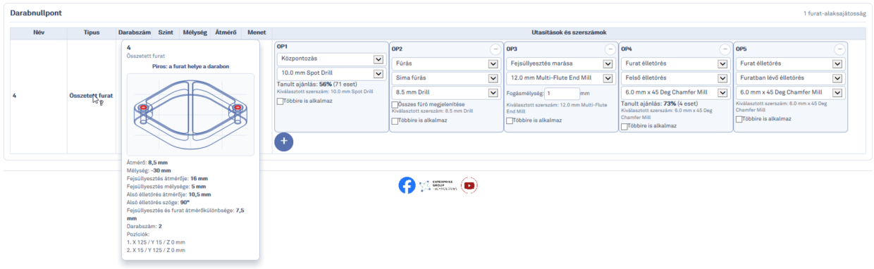This screenshot has height=269, width=874.
Task: Open OP4 '6.0 mm x 45 Deg Chamfer Mill' dropdown
Action: [675, 92]
